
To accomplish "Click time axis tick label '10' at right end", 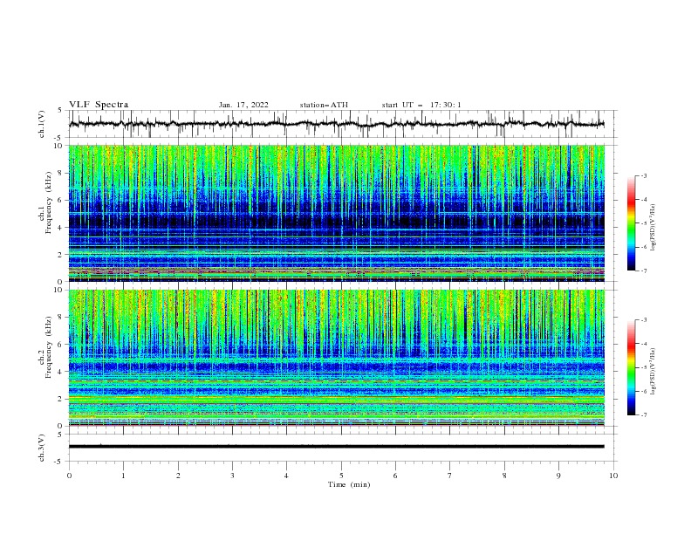I will [613, 476].
